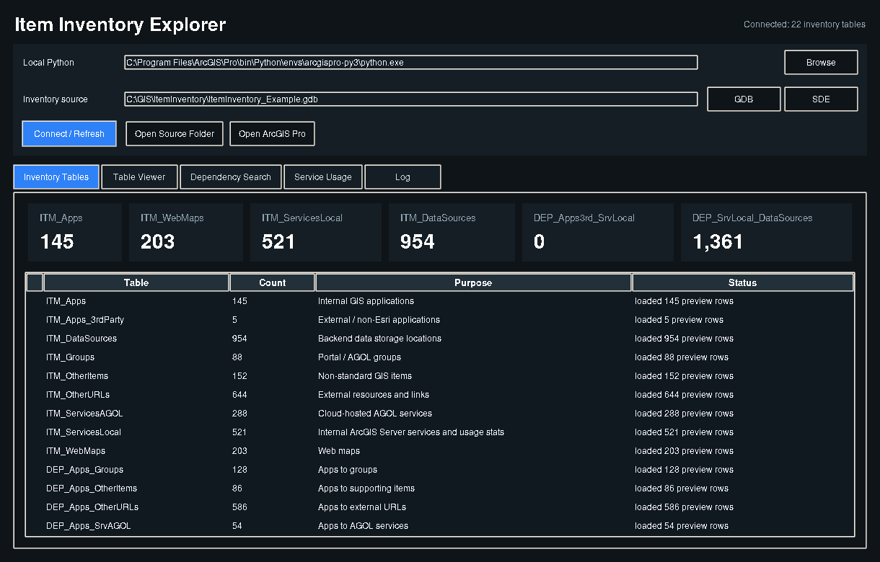This screenshot has width=880, height=562.
Task: Sort by the Purpose column header
Action: click(x=473, y=282)
